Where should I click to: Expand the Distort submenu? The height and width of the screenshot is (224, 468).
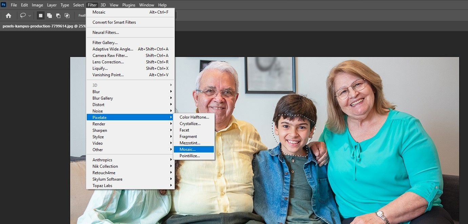click(x=130, y=105)
